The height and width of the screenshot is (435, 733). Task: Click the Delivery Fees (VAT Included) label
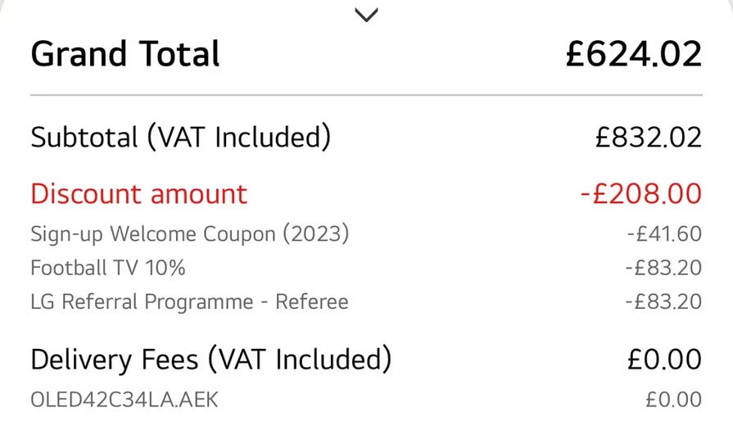[x=210, y=359]
